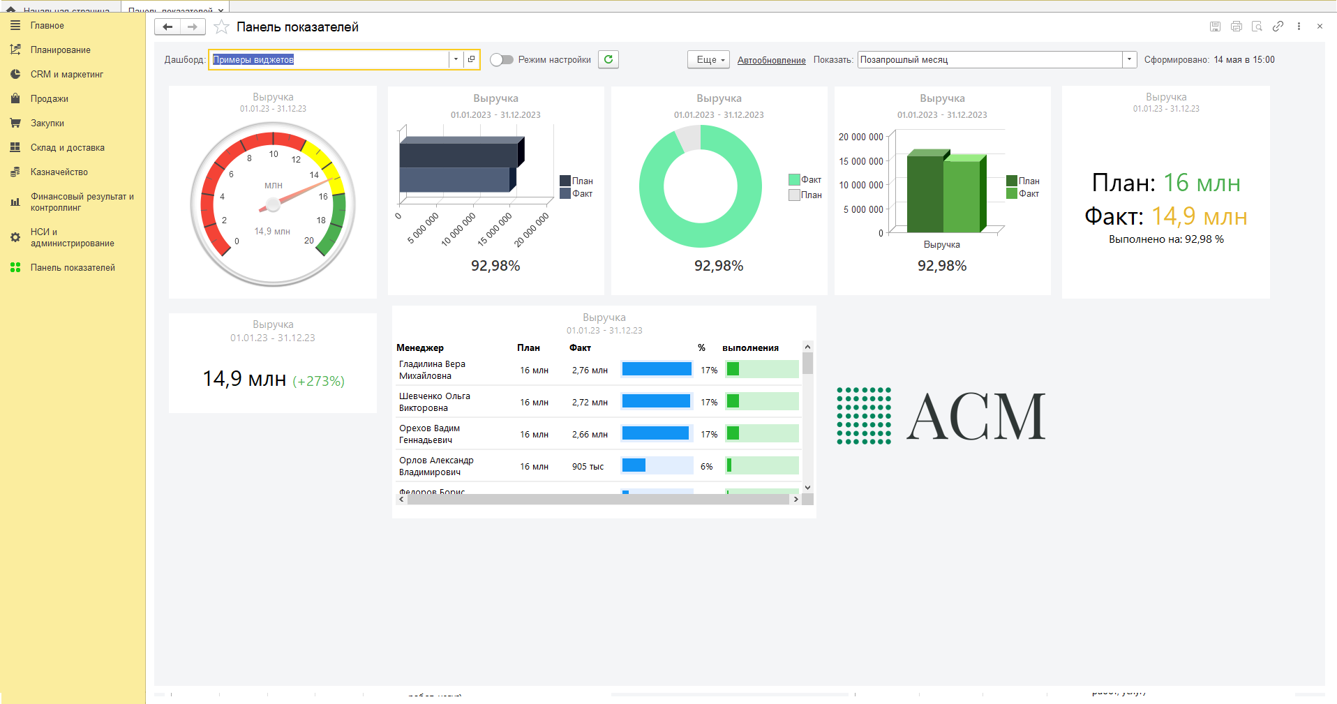Click the green Панель показателей icon
The height and width of the screenshot is (704, 1337).
pyautogui.click(x=15, y=267)
